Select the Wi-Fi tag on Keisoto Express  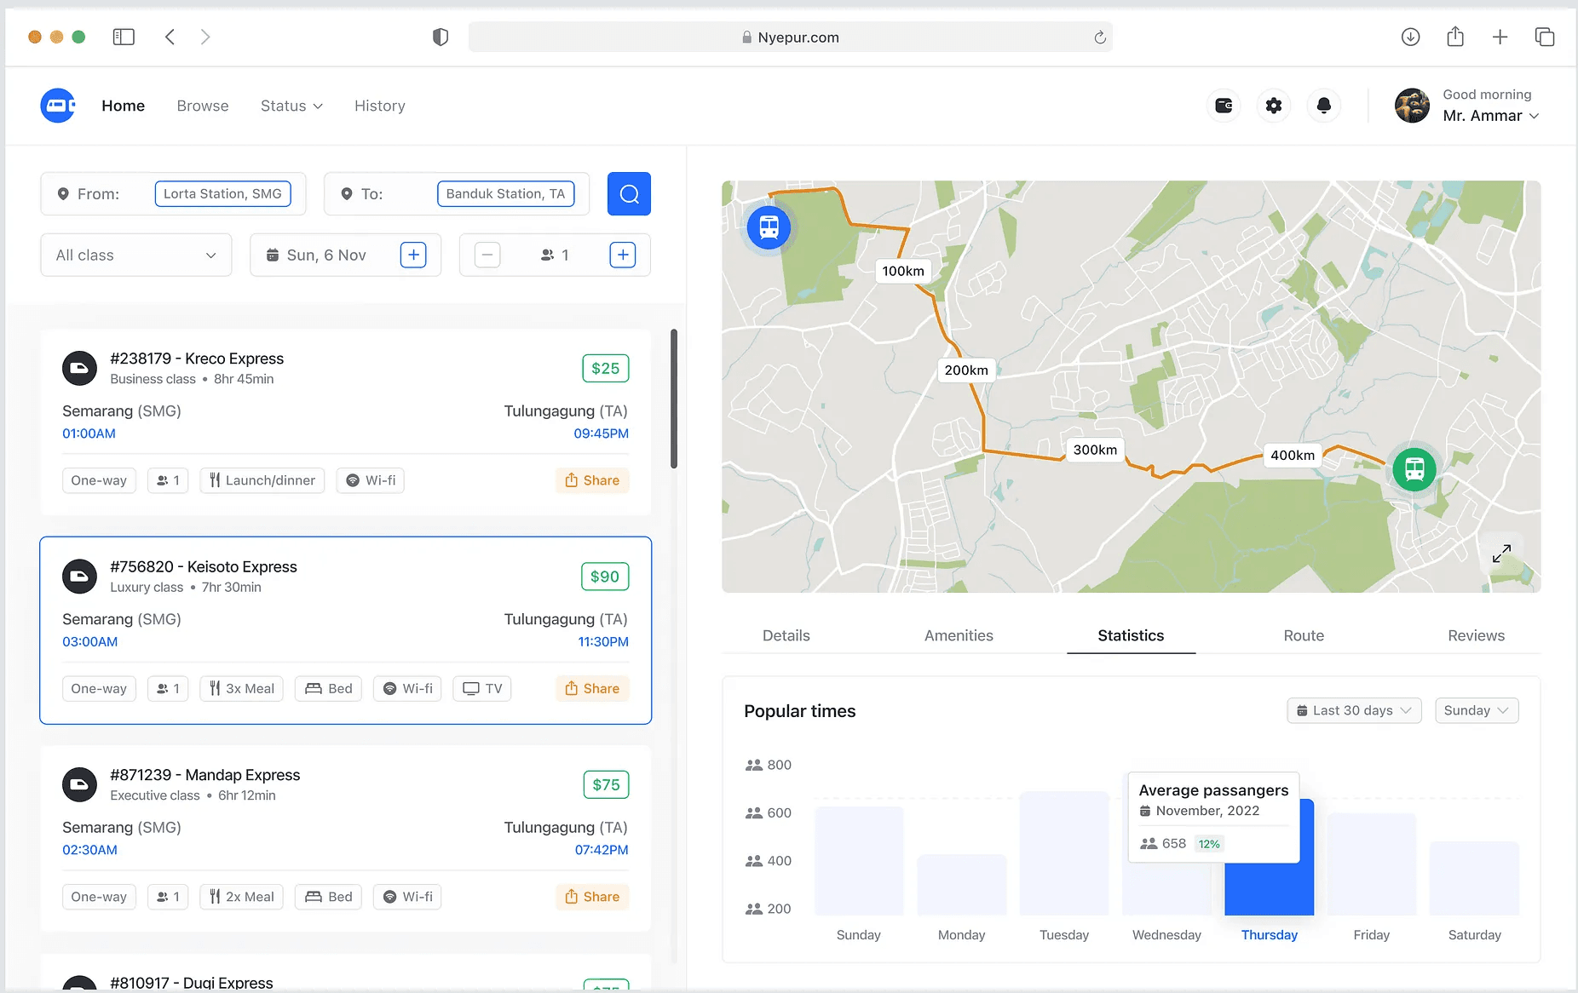[x=406, y=688]
